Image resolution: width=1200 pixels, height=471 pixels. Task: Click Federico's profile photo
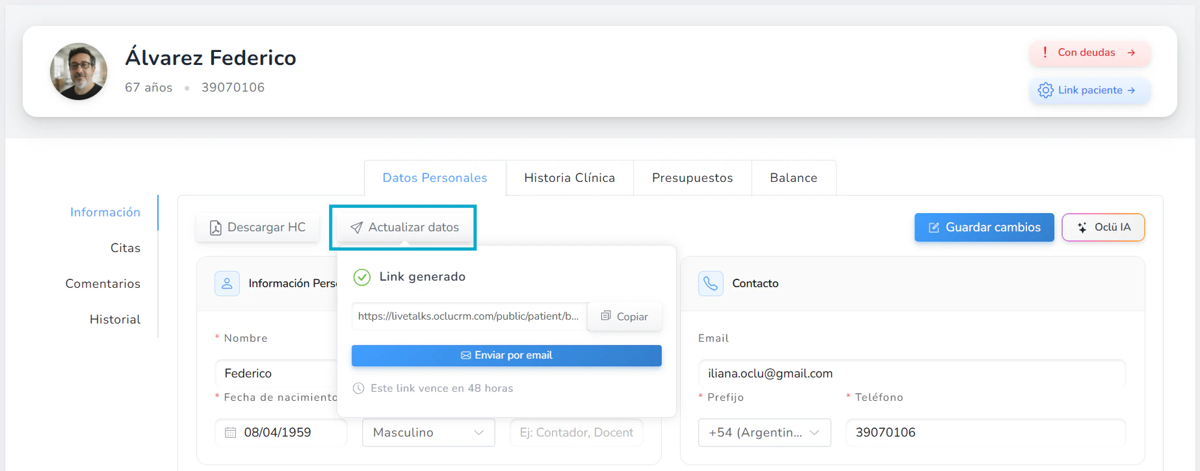pos(79,71)
